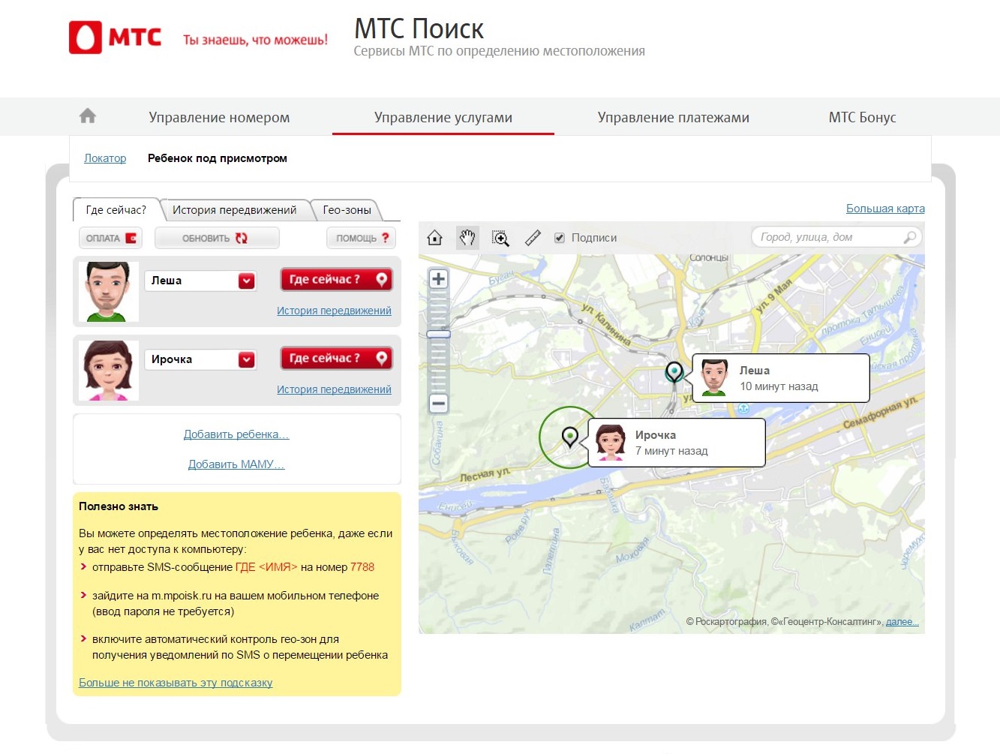Select the ruler measuring tool

tap(533, 238)
